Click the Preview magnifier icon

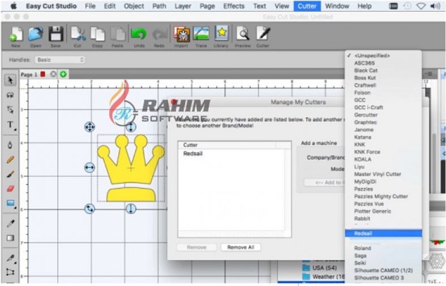coord(243,35)
